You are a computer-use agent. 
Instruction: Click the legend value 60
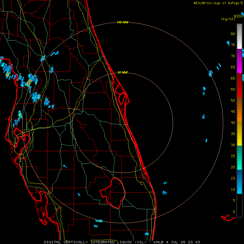tap(233, 78)
